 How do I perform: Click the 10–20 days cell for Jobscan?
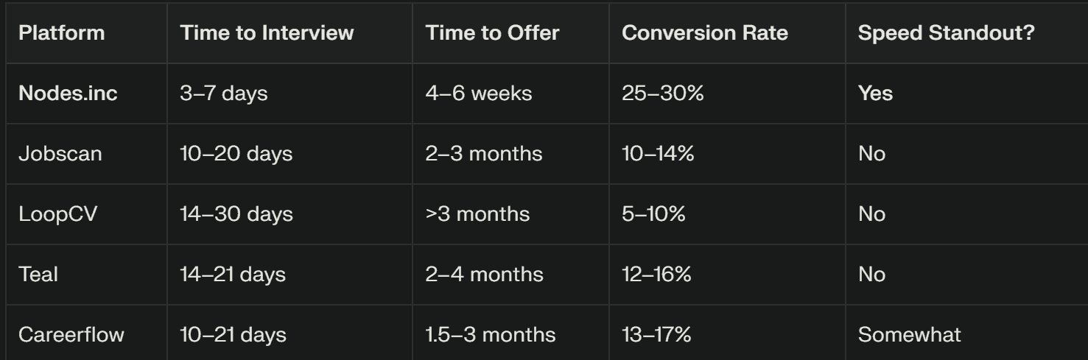pos(236,154)
